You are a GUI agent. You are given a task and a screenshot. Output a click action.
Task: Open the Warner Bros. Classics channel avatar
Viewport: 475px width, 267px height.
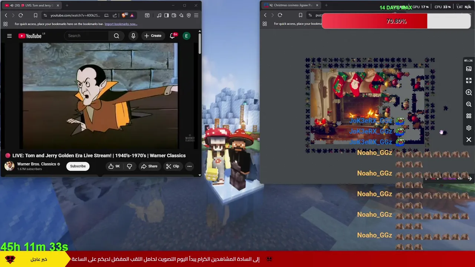coord(9,166)
